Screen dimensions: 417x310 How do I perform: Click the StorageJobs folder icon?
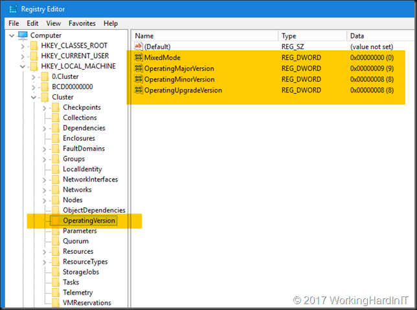click(x=56, y=272)
